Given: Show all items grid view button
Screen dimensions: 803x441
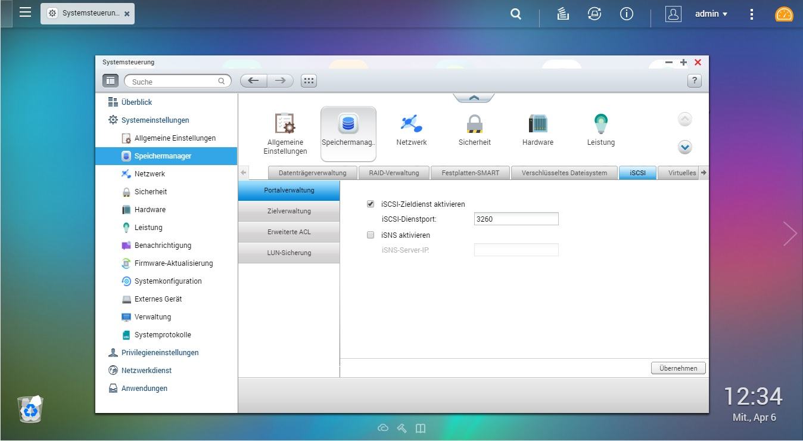Looking at the screenshot, I should 309,80.
